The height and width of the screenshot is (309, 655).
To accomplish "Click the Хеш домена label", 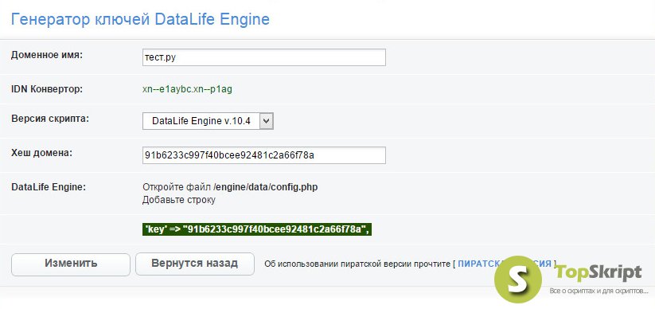I will 41,153.
